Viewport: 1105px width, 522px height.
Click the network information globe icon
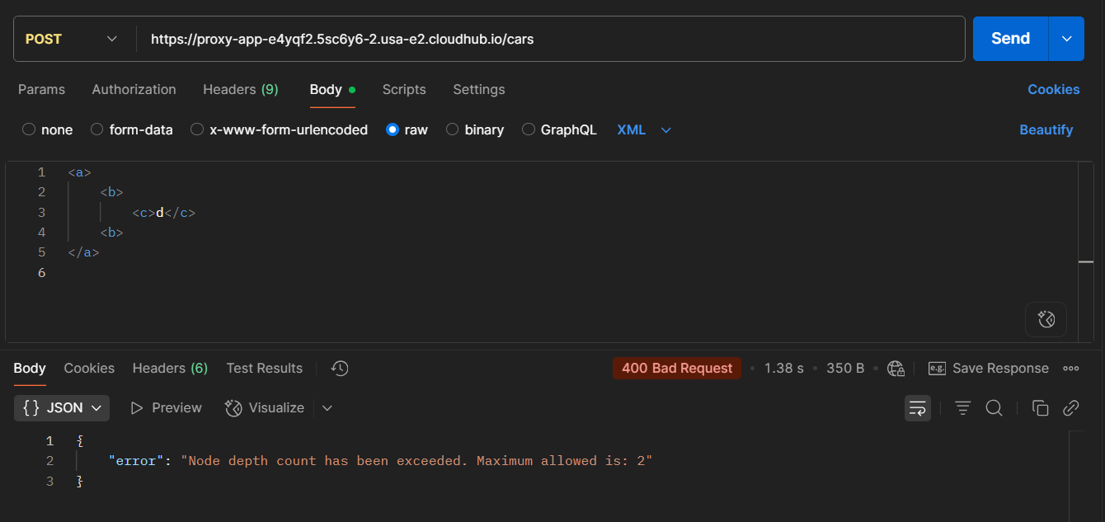(x=896, y=368)
